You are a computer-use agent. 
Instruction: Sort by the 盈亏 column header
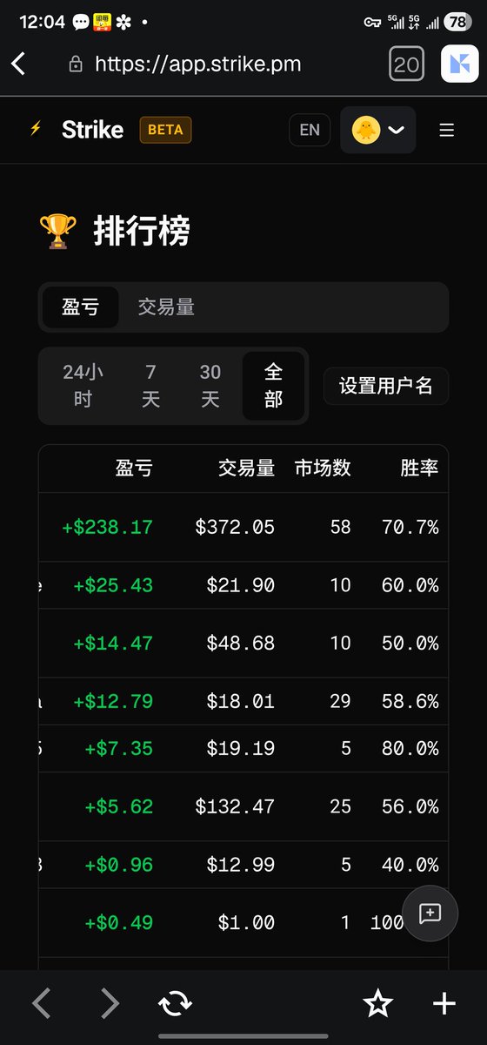coord(134,468)
